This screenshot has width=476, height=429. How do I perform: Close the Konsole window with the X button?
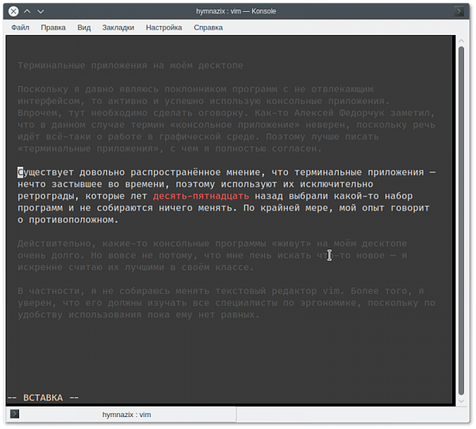[13, 12]
